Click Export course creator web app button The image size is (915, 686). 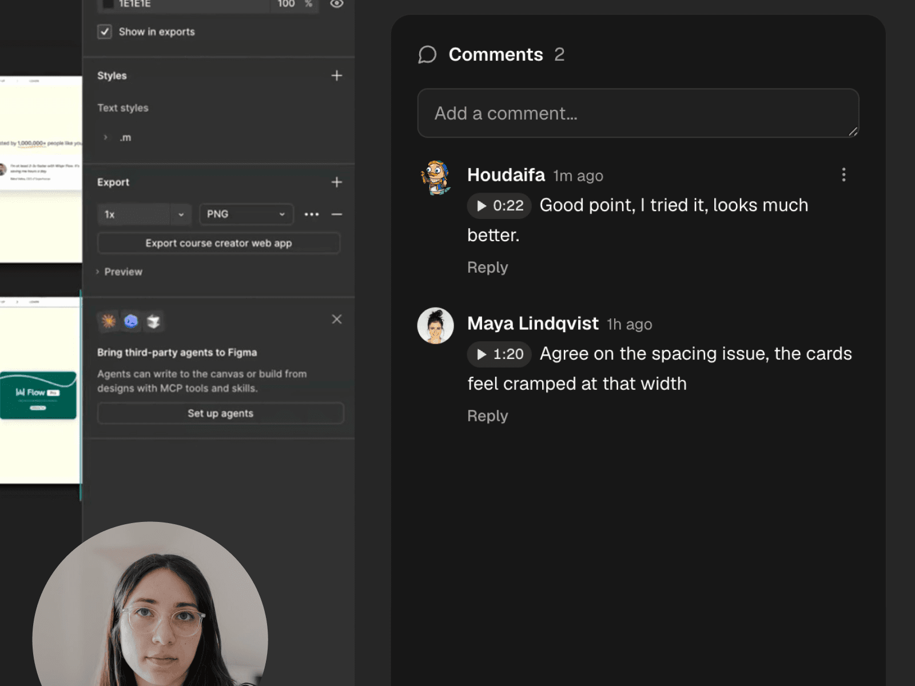pyautogui.click(x=219, y=243)
